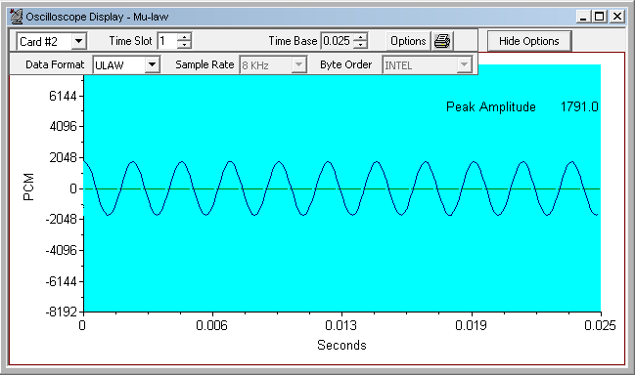Viewport: 635px width, 375px height.
Task: Click the 0.013 Seconds axis marker
Action: [341, 325]
